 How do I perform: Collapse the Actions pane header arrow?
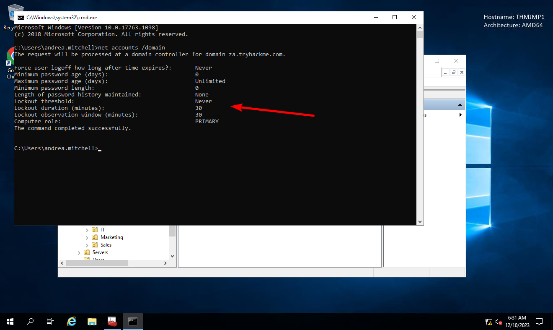[460, 105]
